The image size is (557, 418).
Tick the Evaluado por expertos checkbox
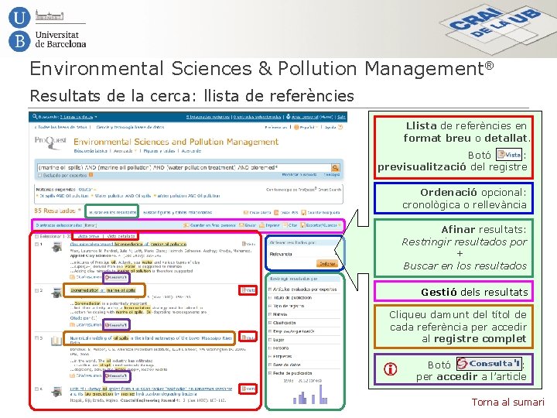click(39, 175)
